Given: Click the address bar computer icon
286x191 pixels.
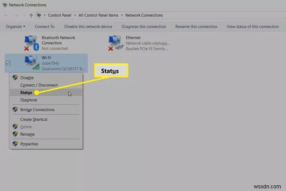Looking at the screenshot, I should coord(39,15).
